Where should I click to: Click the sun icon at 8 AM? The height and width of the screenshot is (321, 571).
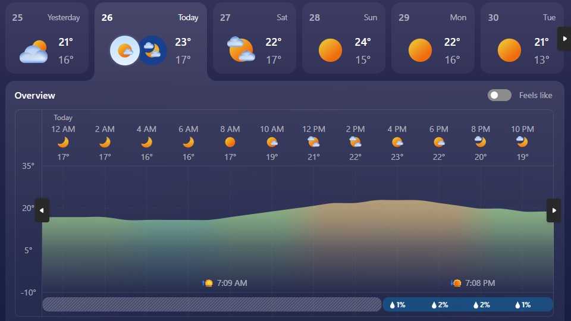coord(230,142)
